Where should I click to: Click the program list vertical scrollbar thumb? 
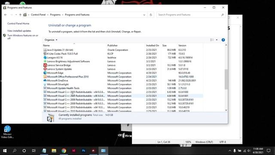click(226, 79)
